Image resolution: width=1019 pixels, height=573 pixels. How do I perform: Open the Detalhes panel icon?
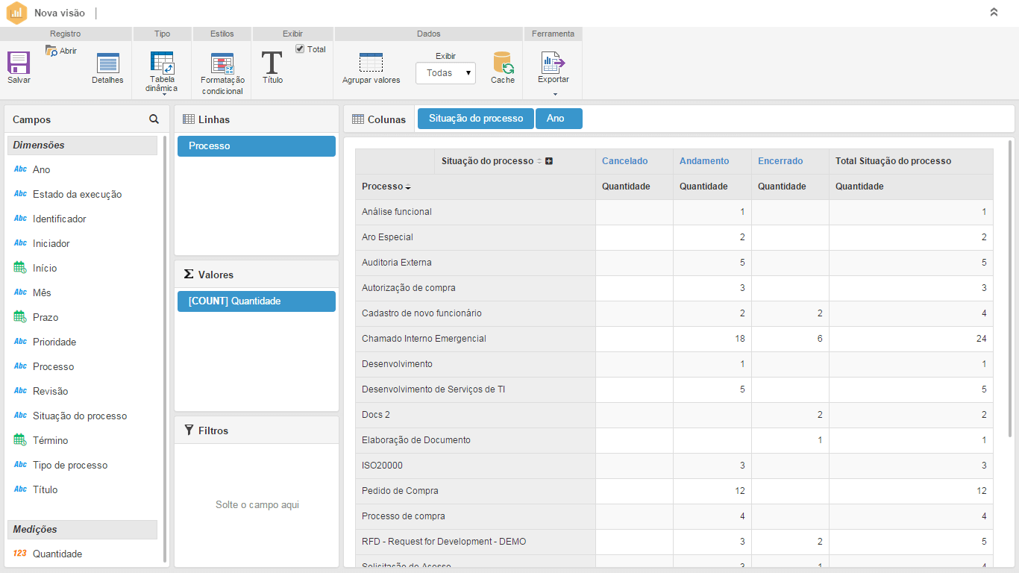pyautogui.click(x=107, y=64)
